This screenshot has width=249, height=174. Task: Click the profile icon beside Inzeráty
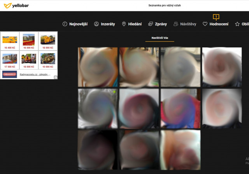(x=96, y=24)
